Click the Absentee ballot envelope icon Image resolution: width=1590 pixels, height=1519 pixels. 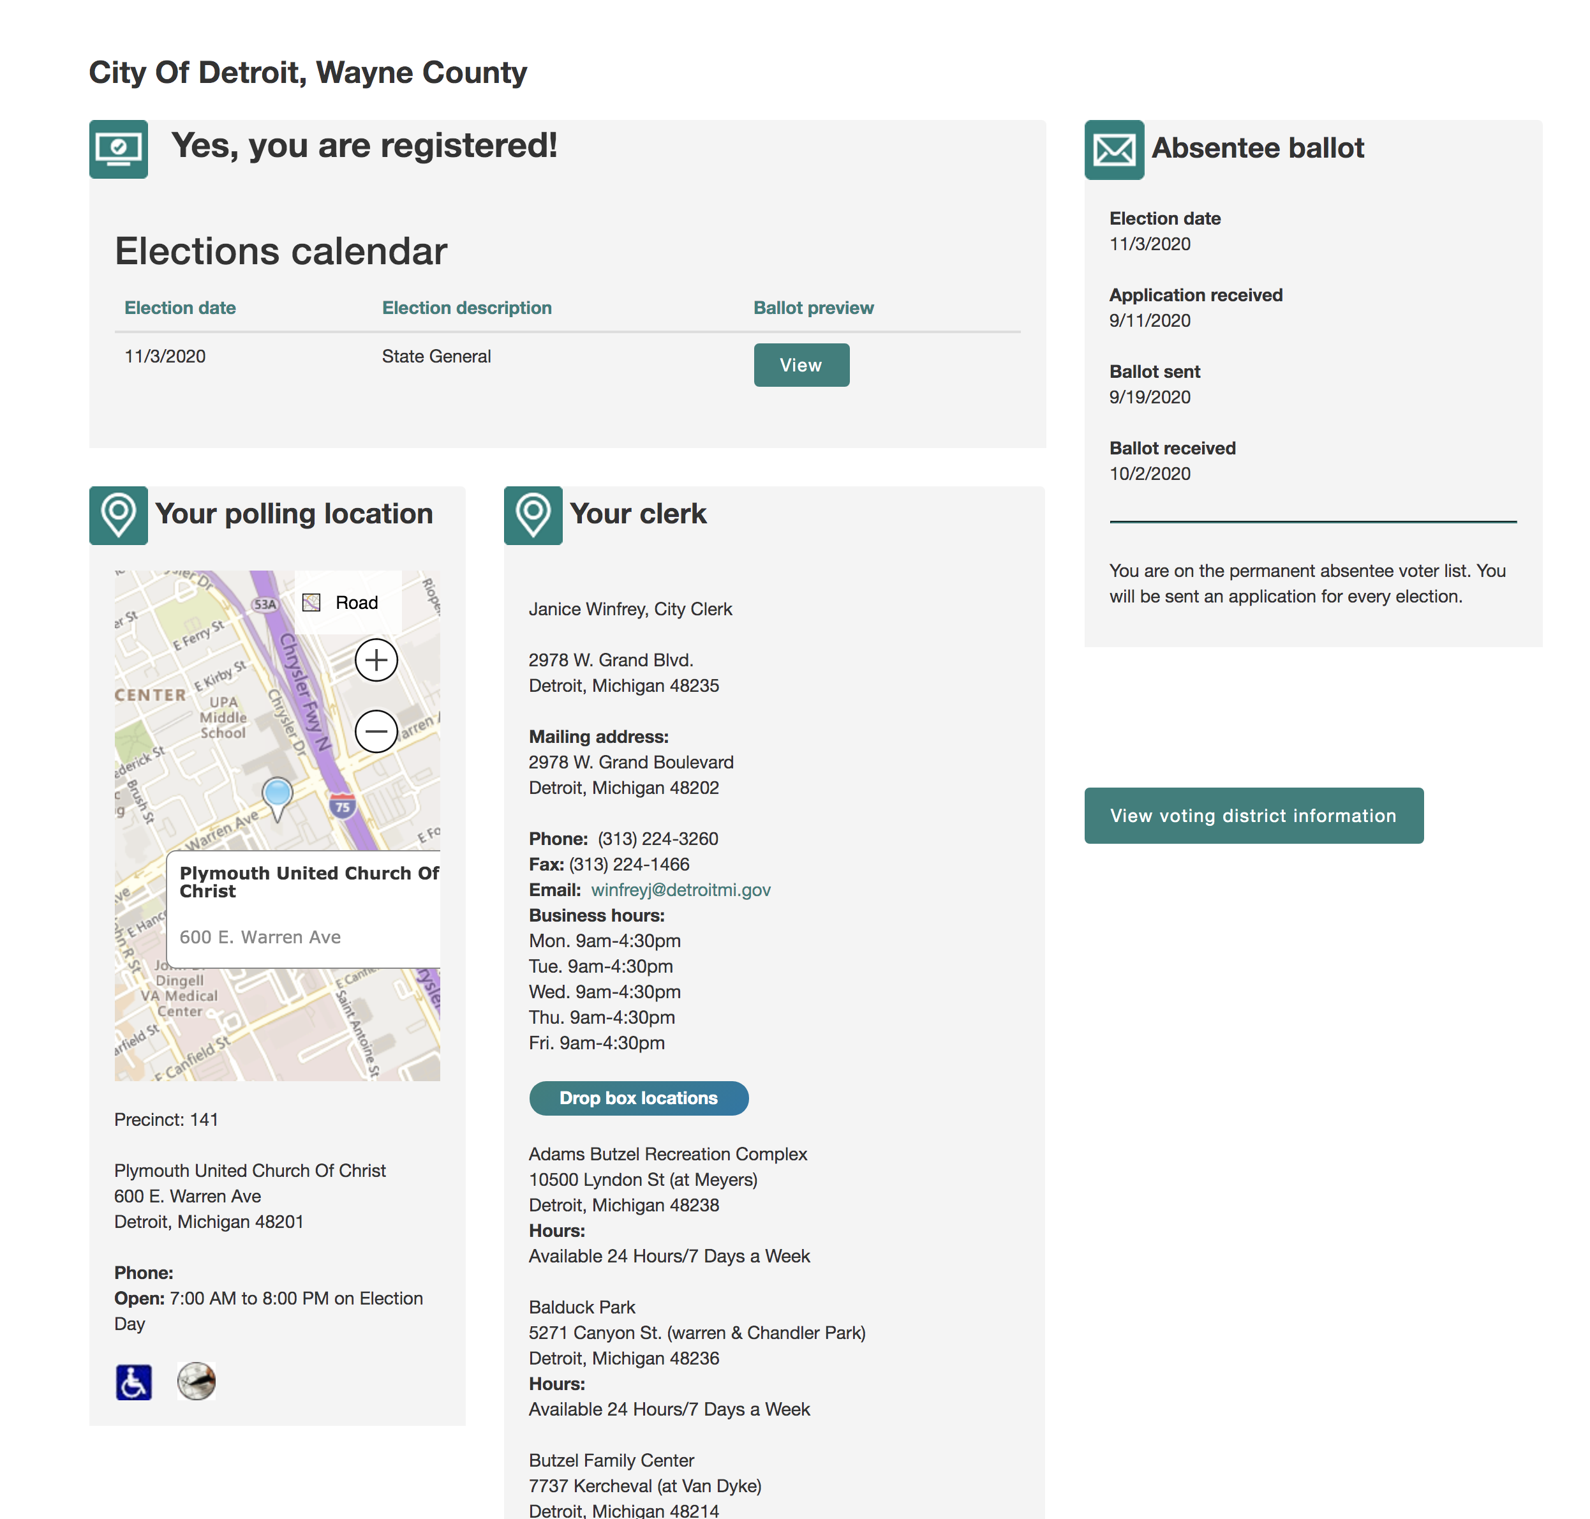[1114, 150]
